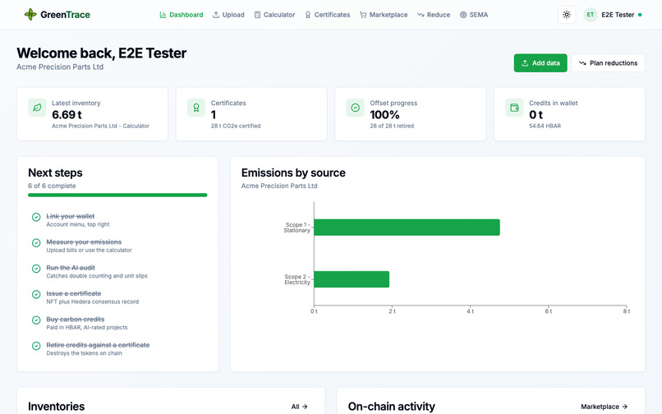Click the 28 of 28 t retired text

(x=392, y=126)
